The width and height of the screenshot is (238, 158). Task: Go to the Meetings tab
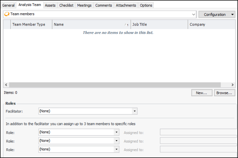click(x=84, y=5)
